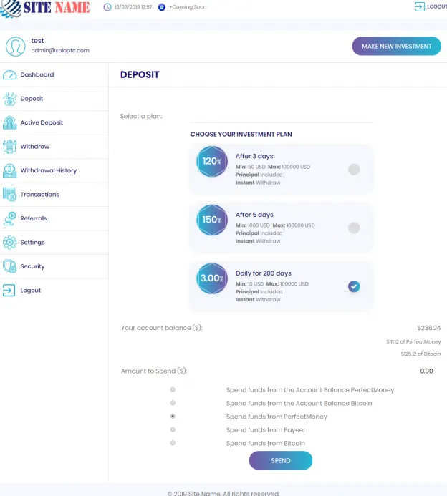Image resolution: width=447 pixels, height=496 pixels.
Task: Click Spend funds from Bitcoin label
Action: (x=266, y=444)
